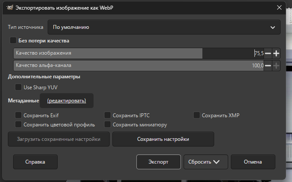
Task: Enable the Сохранить Exif checkbox
Action: coord(18,115)
